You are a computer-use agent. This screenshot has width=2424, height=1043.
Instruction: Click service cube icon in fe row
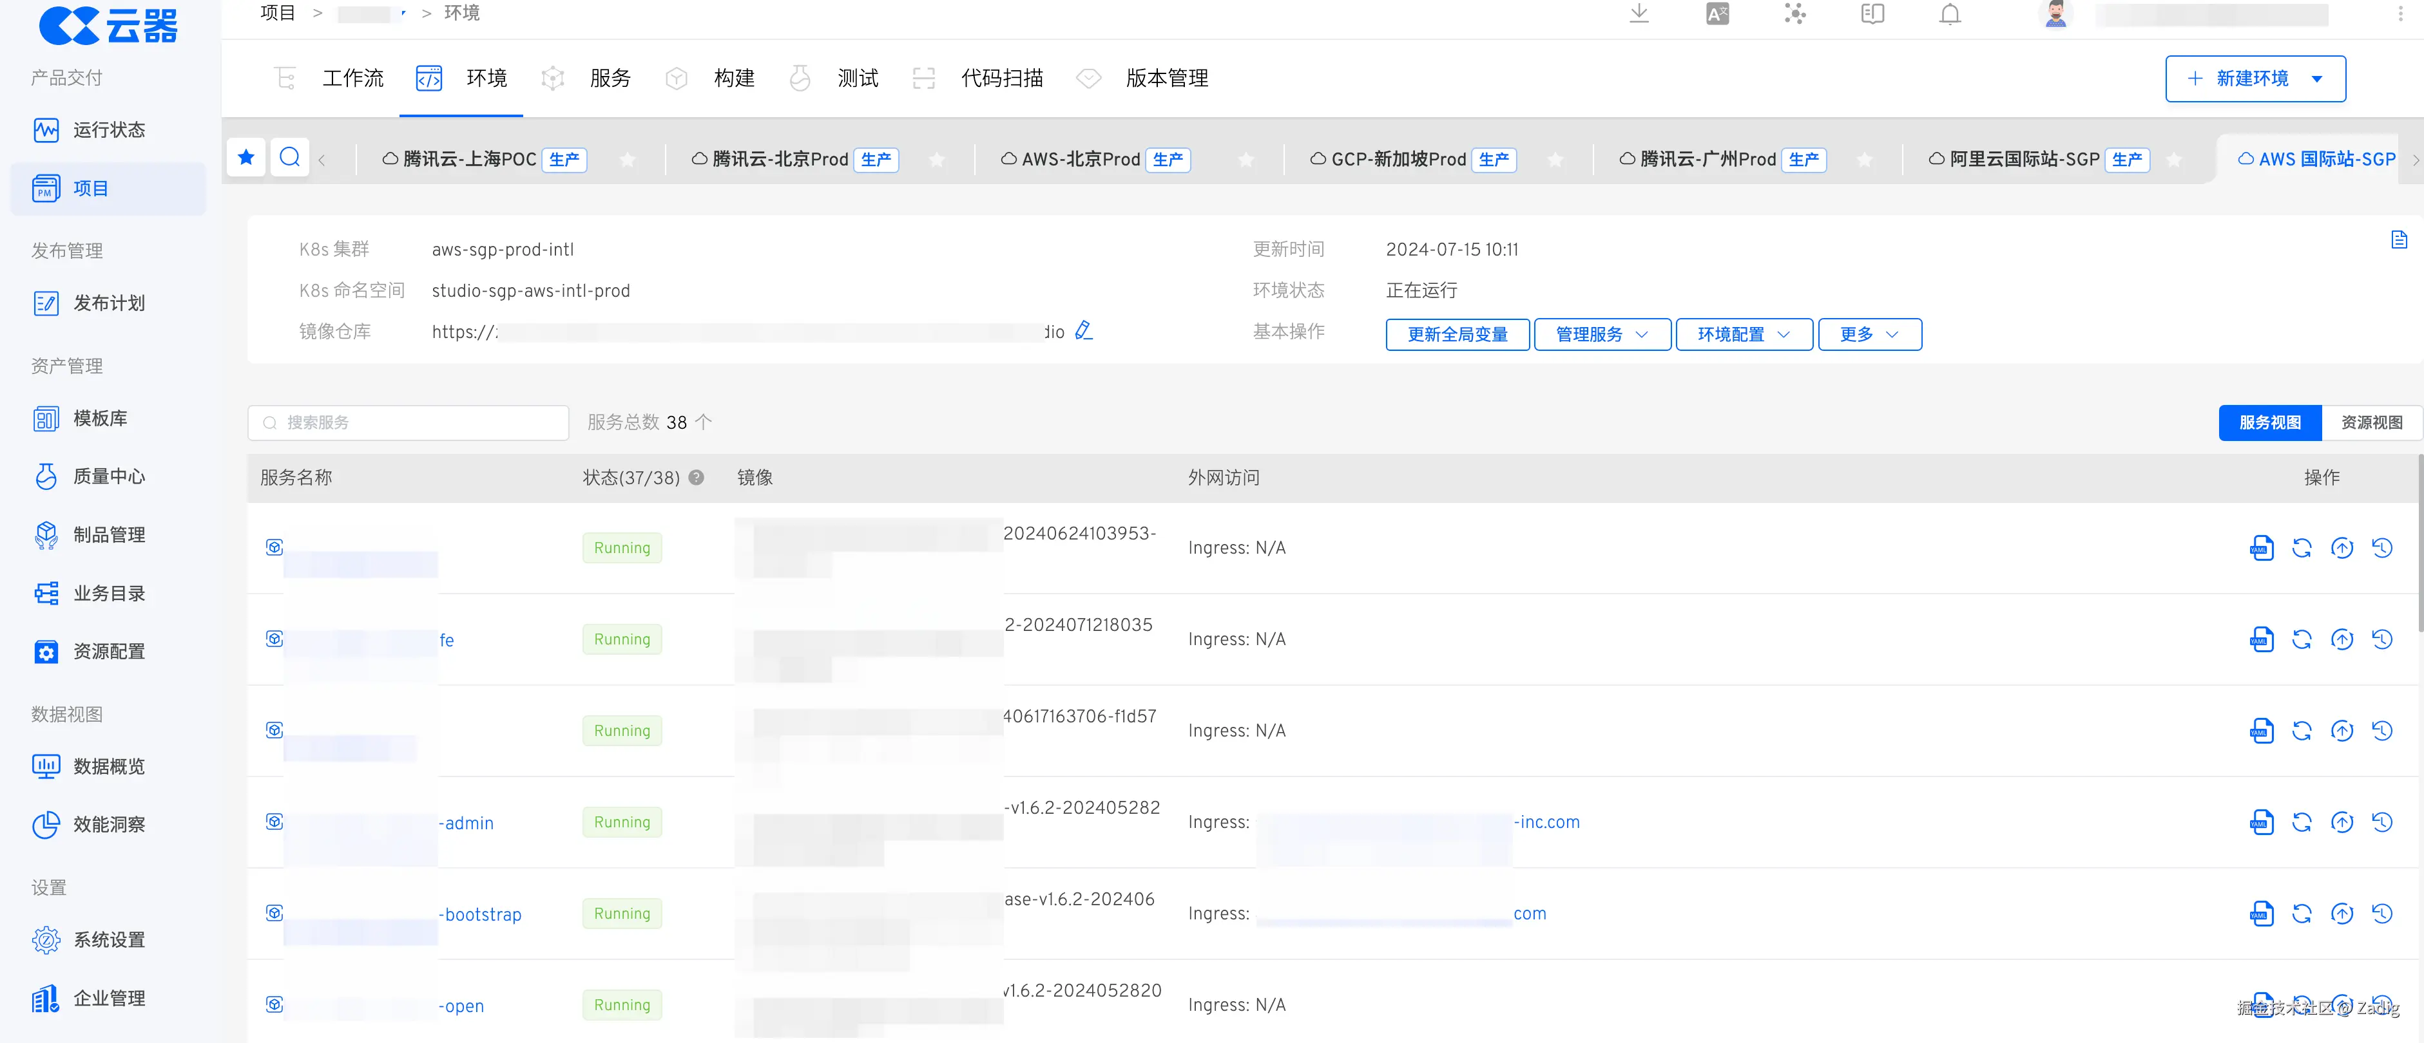(x=274, y=639)
